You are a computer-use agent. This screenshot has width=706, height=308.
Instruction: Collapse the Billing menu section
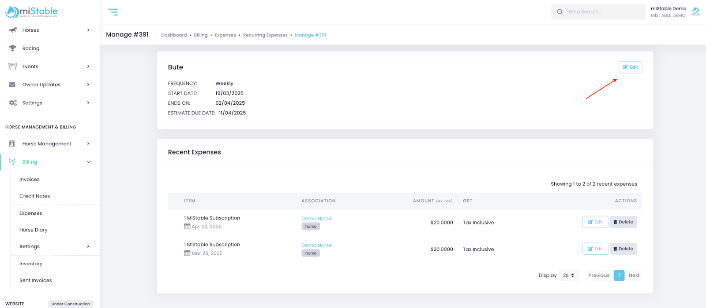click(88, 162)
